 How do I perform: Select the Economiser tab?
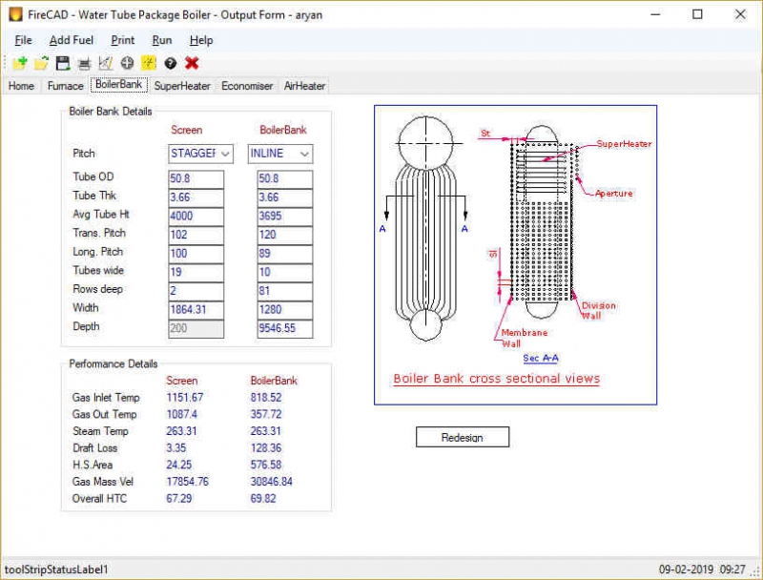click(246, 86)
